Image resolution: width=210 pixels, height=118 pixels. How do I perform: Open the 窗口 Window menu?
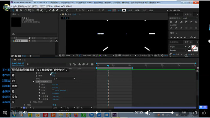point(63,6)
